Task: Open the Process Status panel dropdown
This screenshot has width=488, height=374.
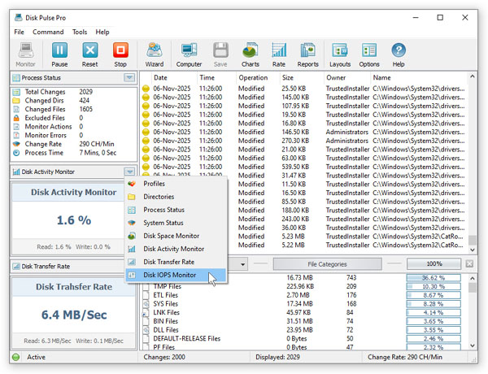Action: 129,77
